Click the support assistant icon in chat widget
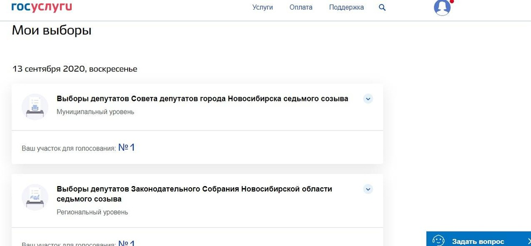The width and height of the screenshot is (531, 246). coord(438,241)
